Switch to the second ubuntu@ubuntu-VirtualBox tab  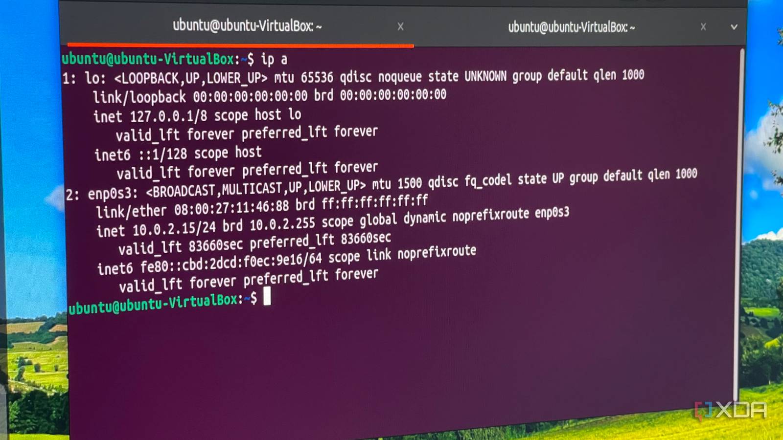click(571, 27)
